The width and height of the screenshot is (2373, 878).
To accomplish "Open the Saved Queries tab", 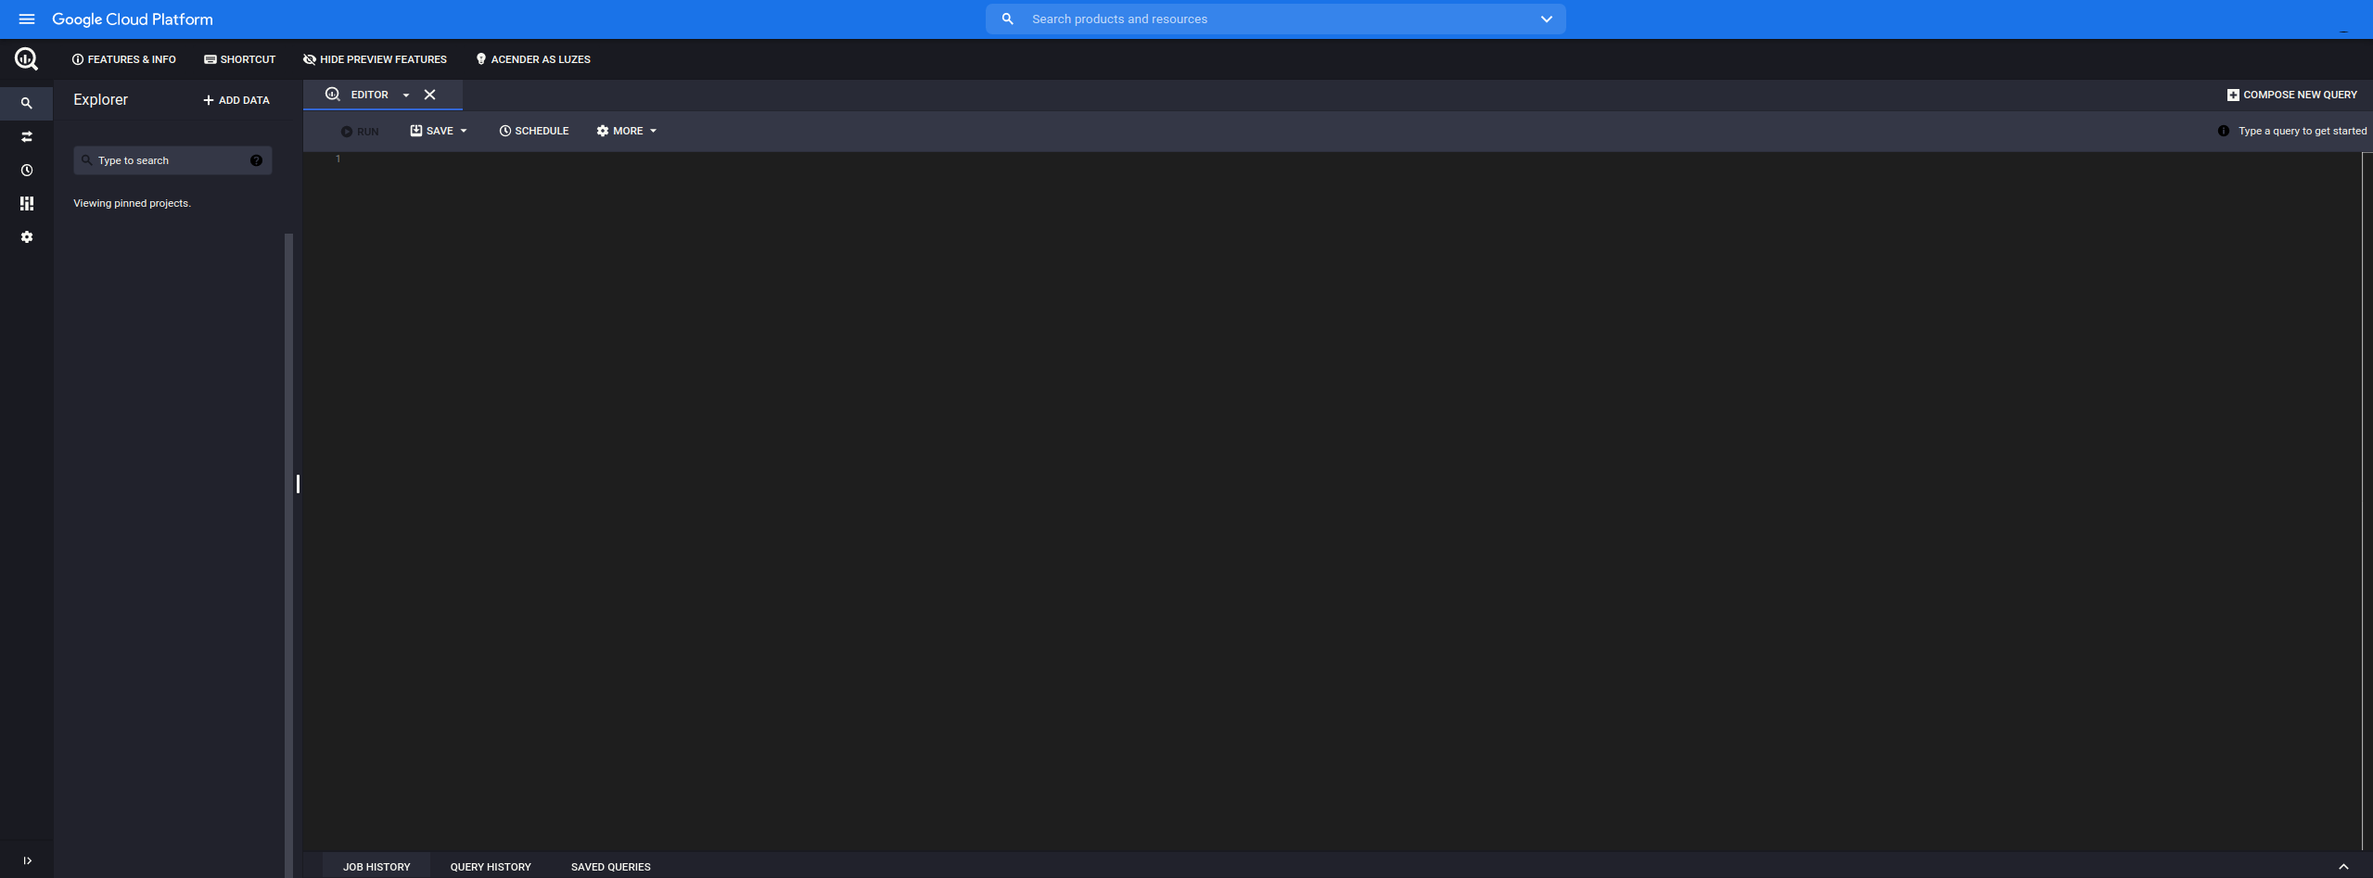I will tap(609, 866).
